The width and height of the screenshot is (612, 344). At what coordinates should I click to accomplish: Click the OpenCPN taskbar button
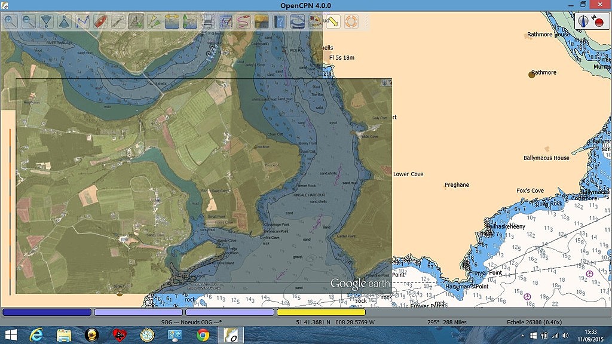click(x=231, y=335)
